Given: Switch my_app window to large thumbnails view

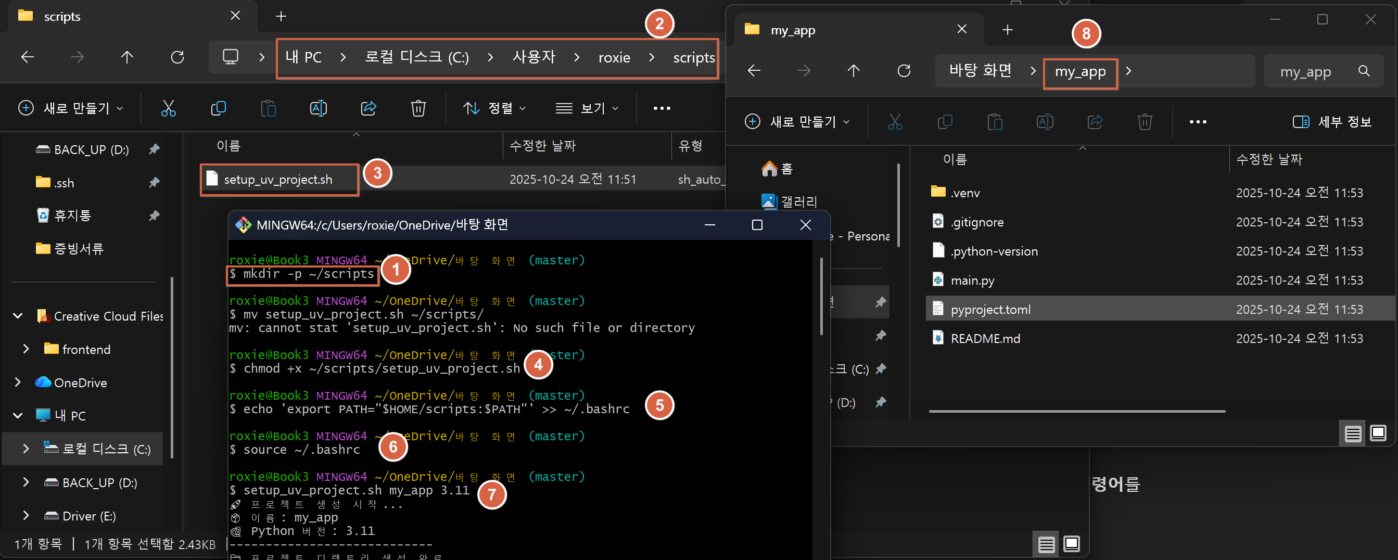Looking at the screenshot, I should click(1378, 433).
